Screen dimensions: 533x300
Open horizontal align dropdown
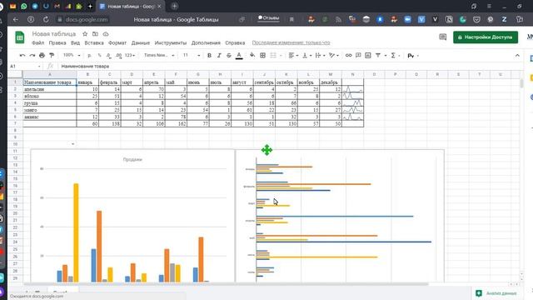point(293,56)
